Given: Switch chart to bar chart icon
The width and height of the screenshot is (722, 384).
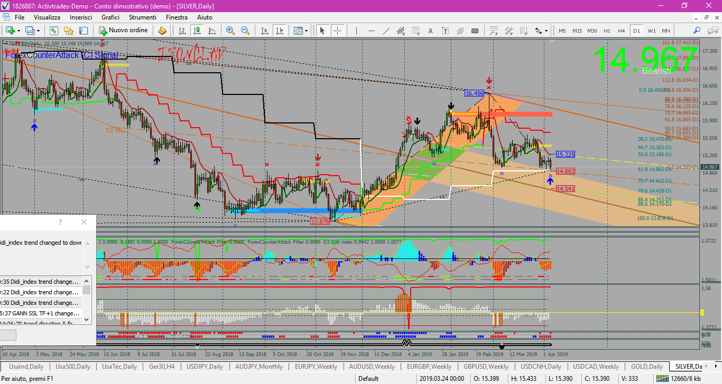Looking at the screenshot, I should coord(182,31).
